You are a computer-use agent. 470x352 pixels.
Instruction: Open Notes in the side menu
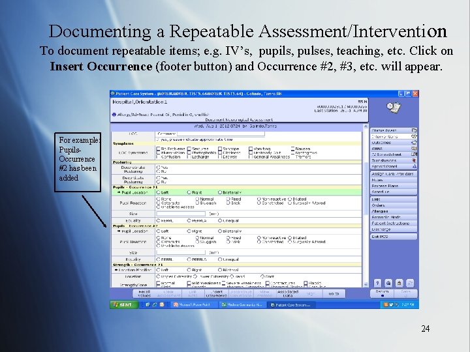393,180
